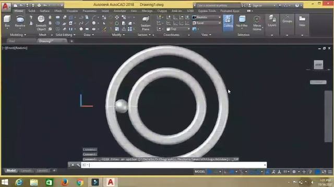The height and width of the screenshot is (187, 334).
Task: Toggle the Culling selection option
Action: [x=228, y=23]
